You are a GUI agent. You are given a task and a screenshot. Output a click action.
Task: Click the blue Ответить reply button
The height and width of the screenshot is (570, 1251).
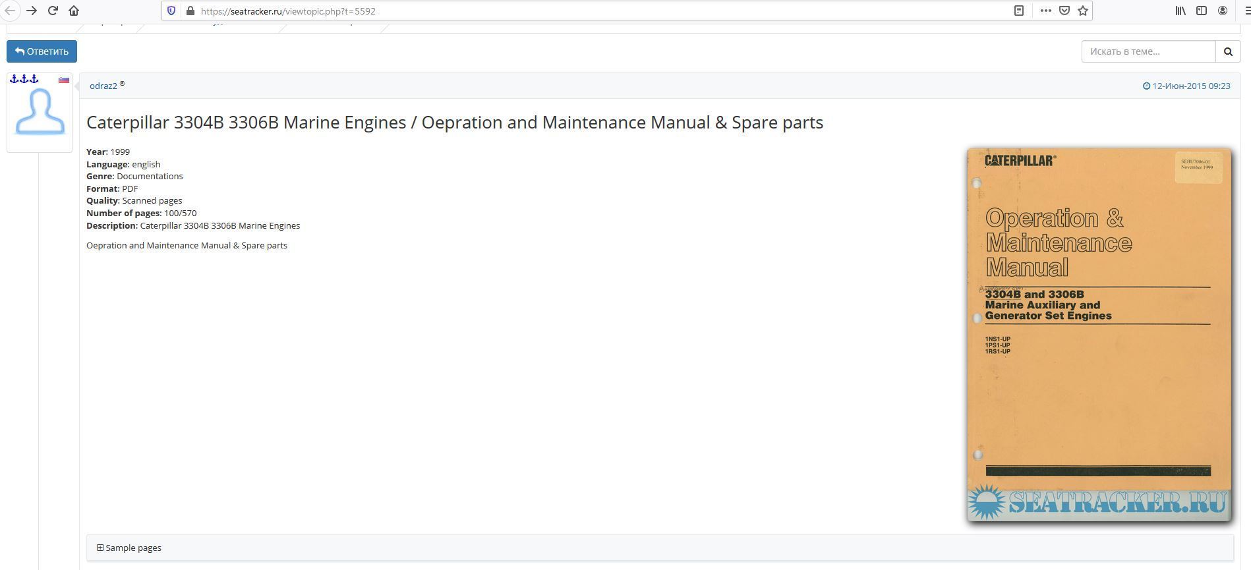coord(42,51)
